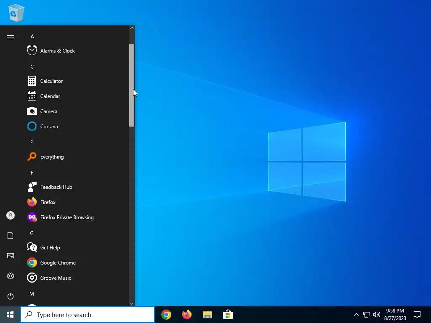
Task: Launch Calculator app icon
Action: [32, 81]
